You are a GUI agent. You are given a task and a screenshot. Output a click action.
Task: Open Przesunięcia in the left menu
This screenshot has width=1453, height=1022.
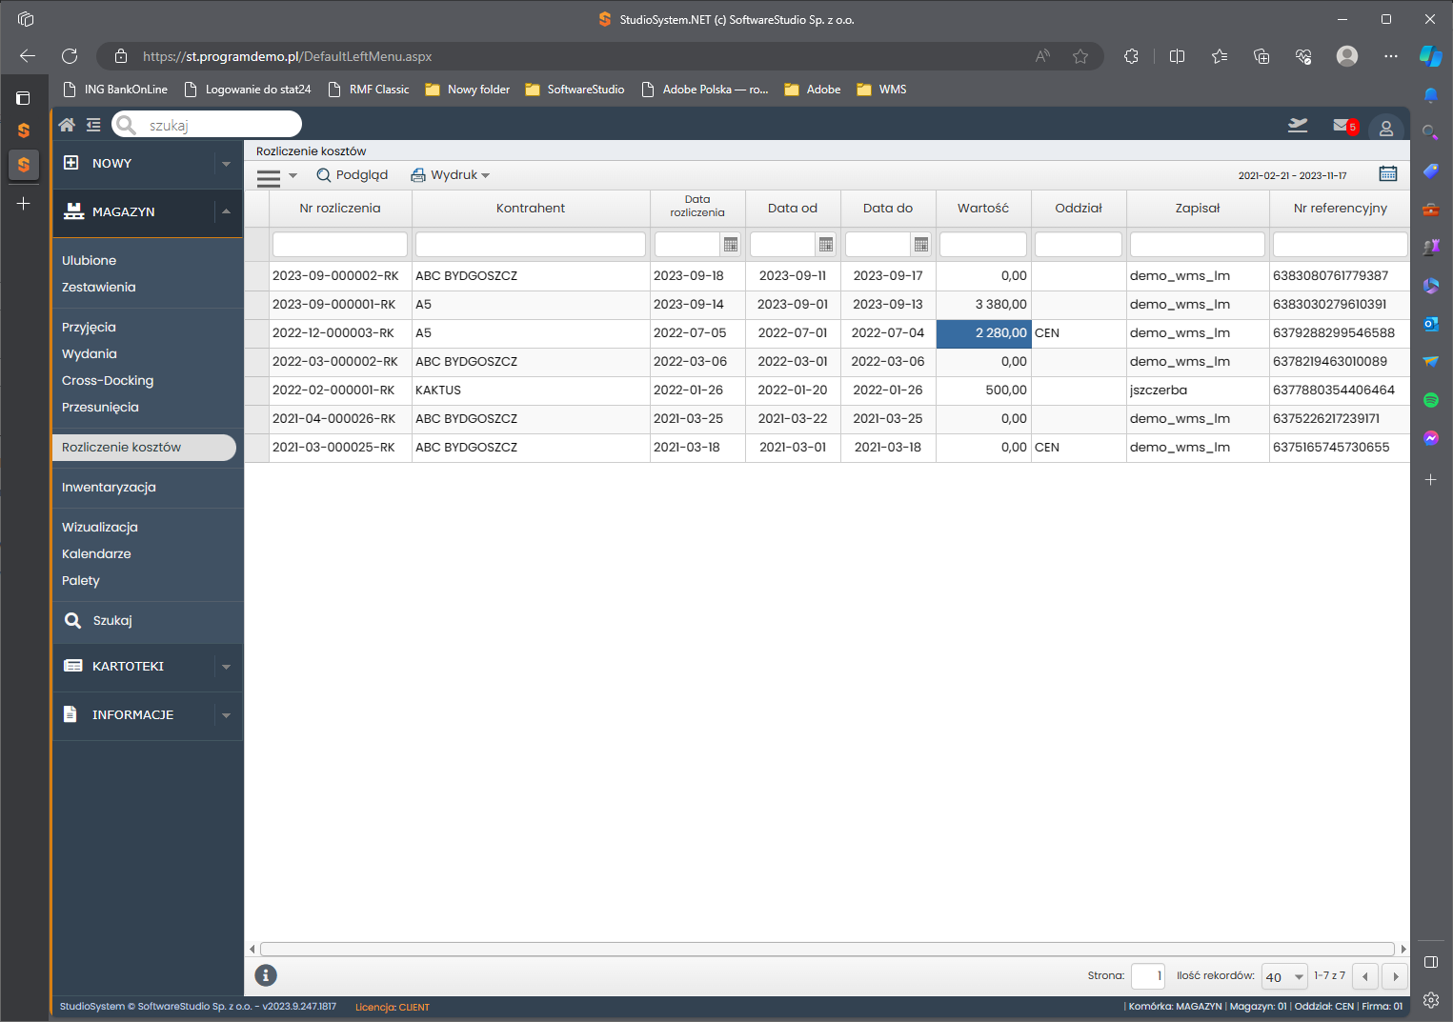(x=100, y=408)
